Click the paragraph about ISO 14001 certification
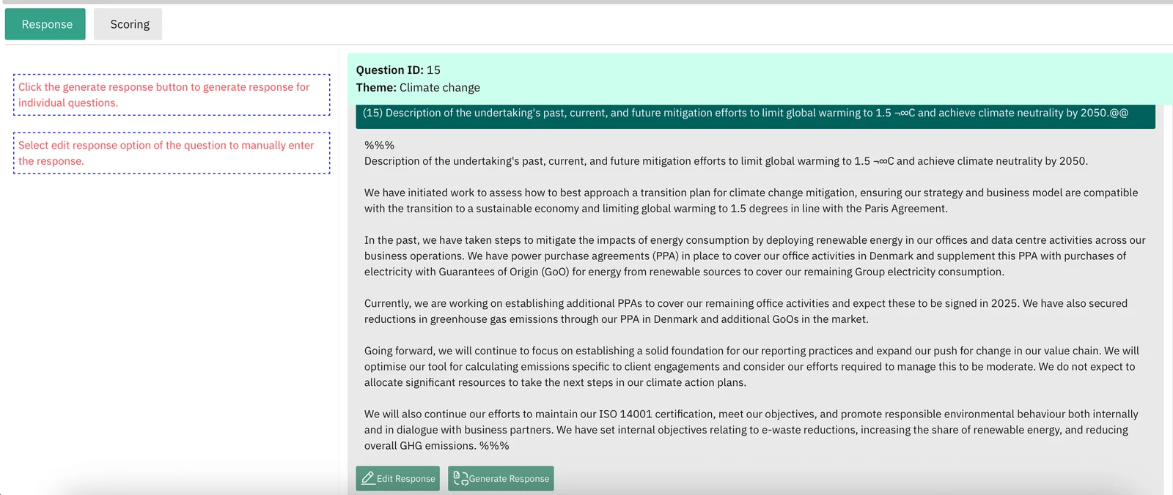Viewport: 1173px width, 495px height. (751, 430)
